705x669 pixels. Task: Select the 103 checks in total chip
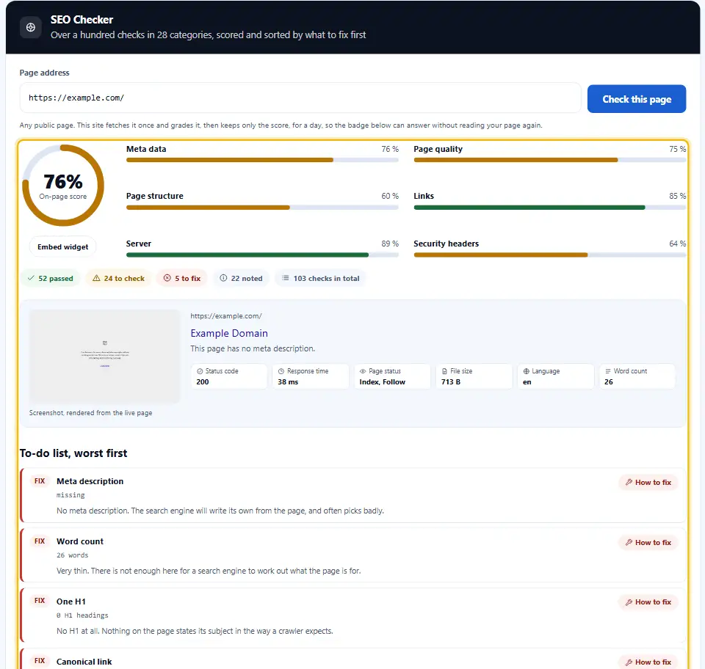320,278
